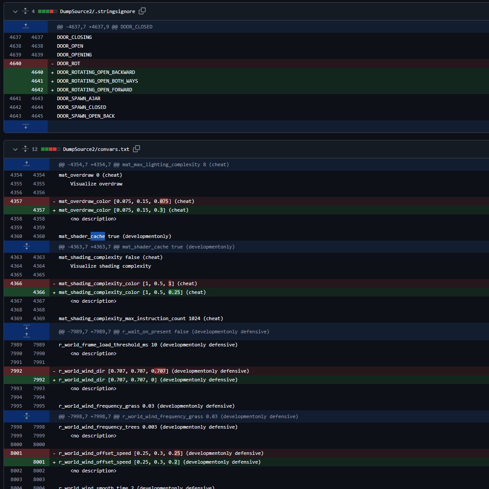Screen dimensions: 489x489
Task: Open the DumpSource2/convars.txt file link
Action: 96,150
